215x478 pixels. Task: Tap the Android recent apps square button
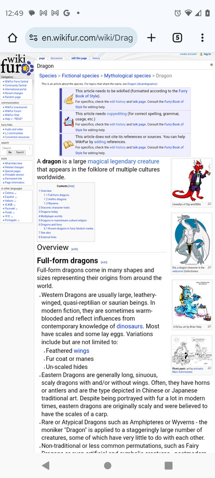[168, 465]
